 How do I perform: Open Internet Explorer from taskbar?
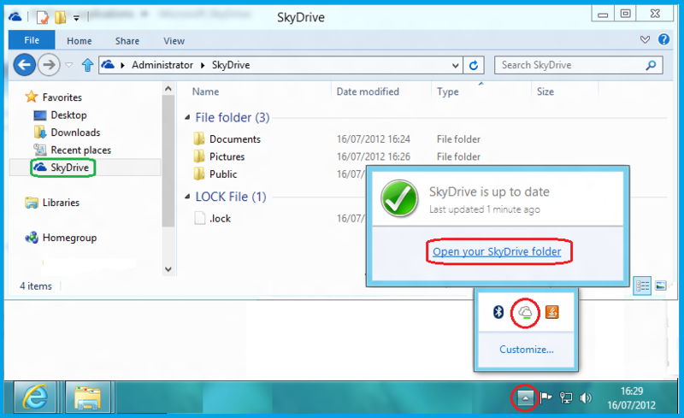click(36, 397)
